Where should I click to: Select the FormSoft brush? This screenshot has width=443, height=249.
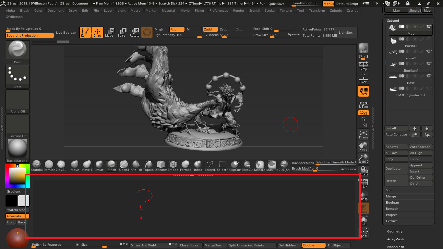(186, 166)
